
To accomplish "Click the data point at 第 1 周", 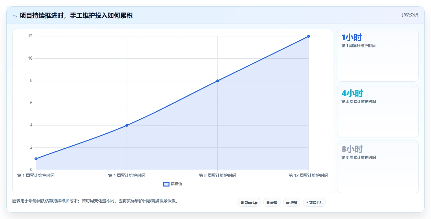I will pos(36,159).
